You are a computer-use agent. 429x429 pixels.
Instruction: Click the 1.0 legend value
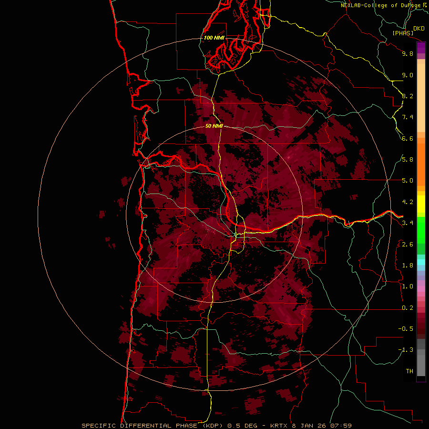tap(408, 286)
